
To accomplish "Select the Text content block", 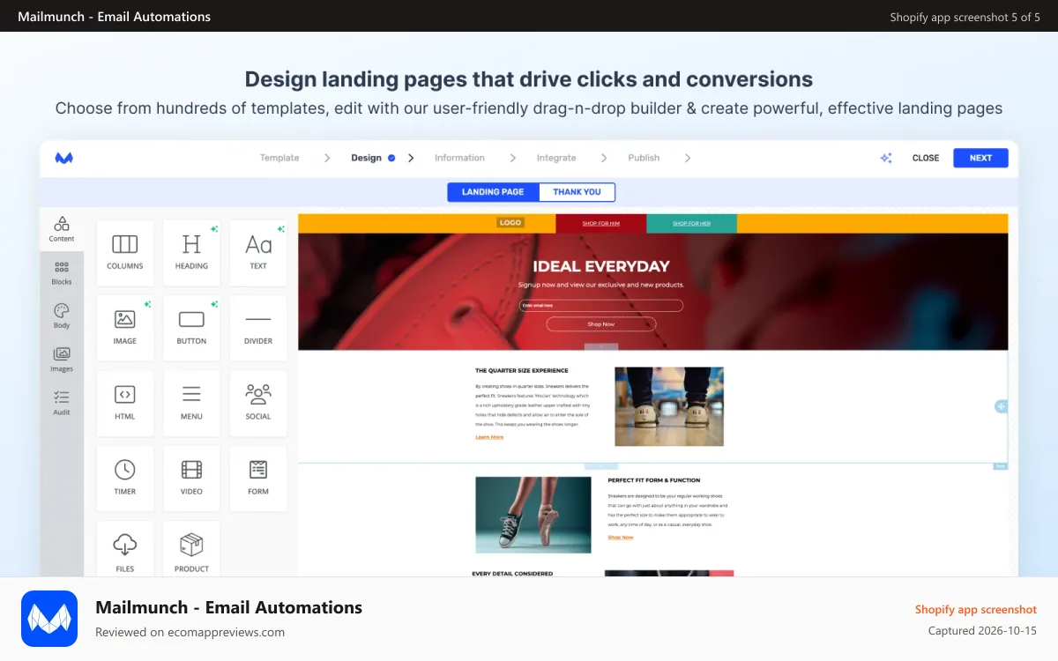I will click(258, 253).
